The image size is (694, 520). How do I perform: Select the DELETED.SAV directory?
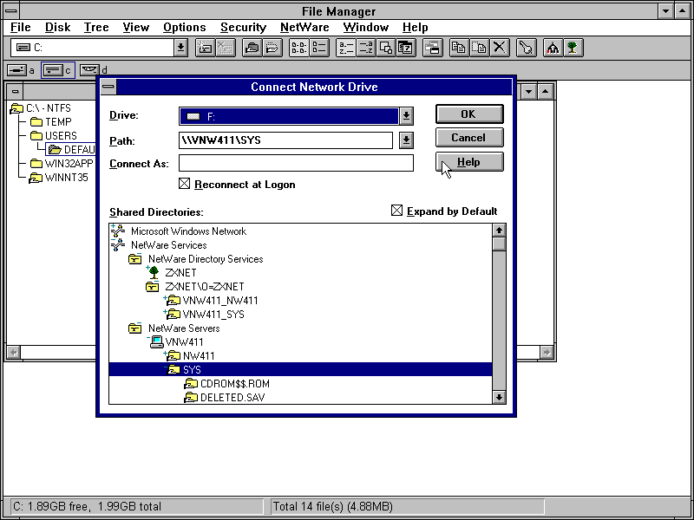coord(225,398)
